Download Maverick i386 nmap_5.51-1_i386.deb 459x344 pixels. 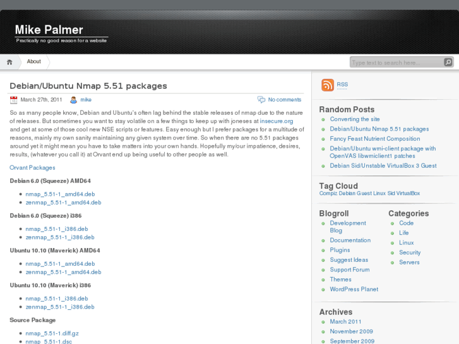[57, 299]
